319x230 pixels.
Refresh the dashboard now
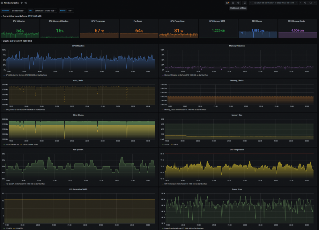pos(310,3)
